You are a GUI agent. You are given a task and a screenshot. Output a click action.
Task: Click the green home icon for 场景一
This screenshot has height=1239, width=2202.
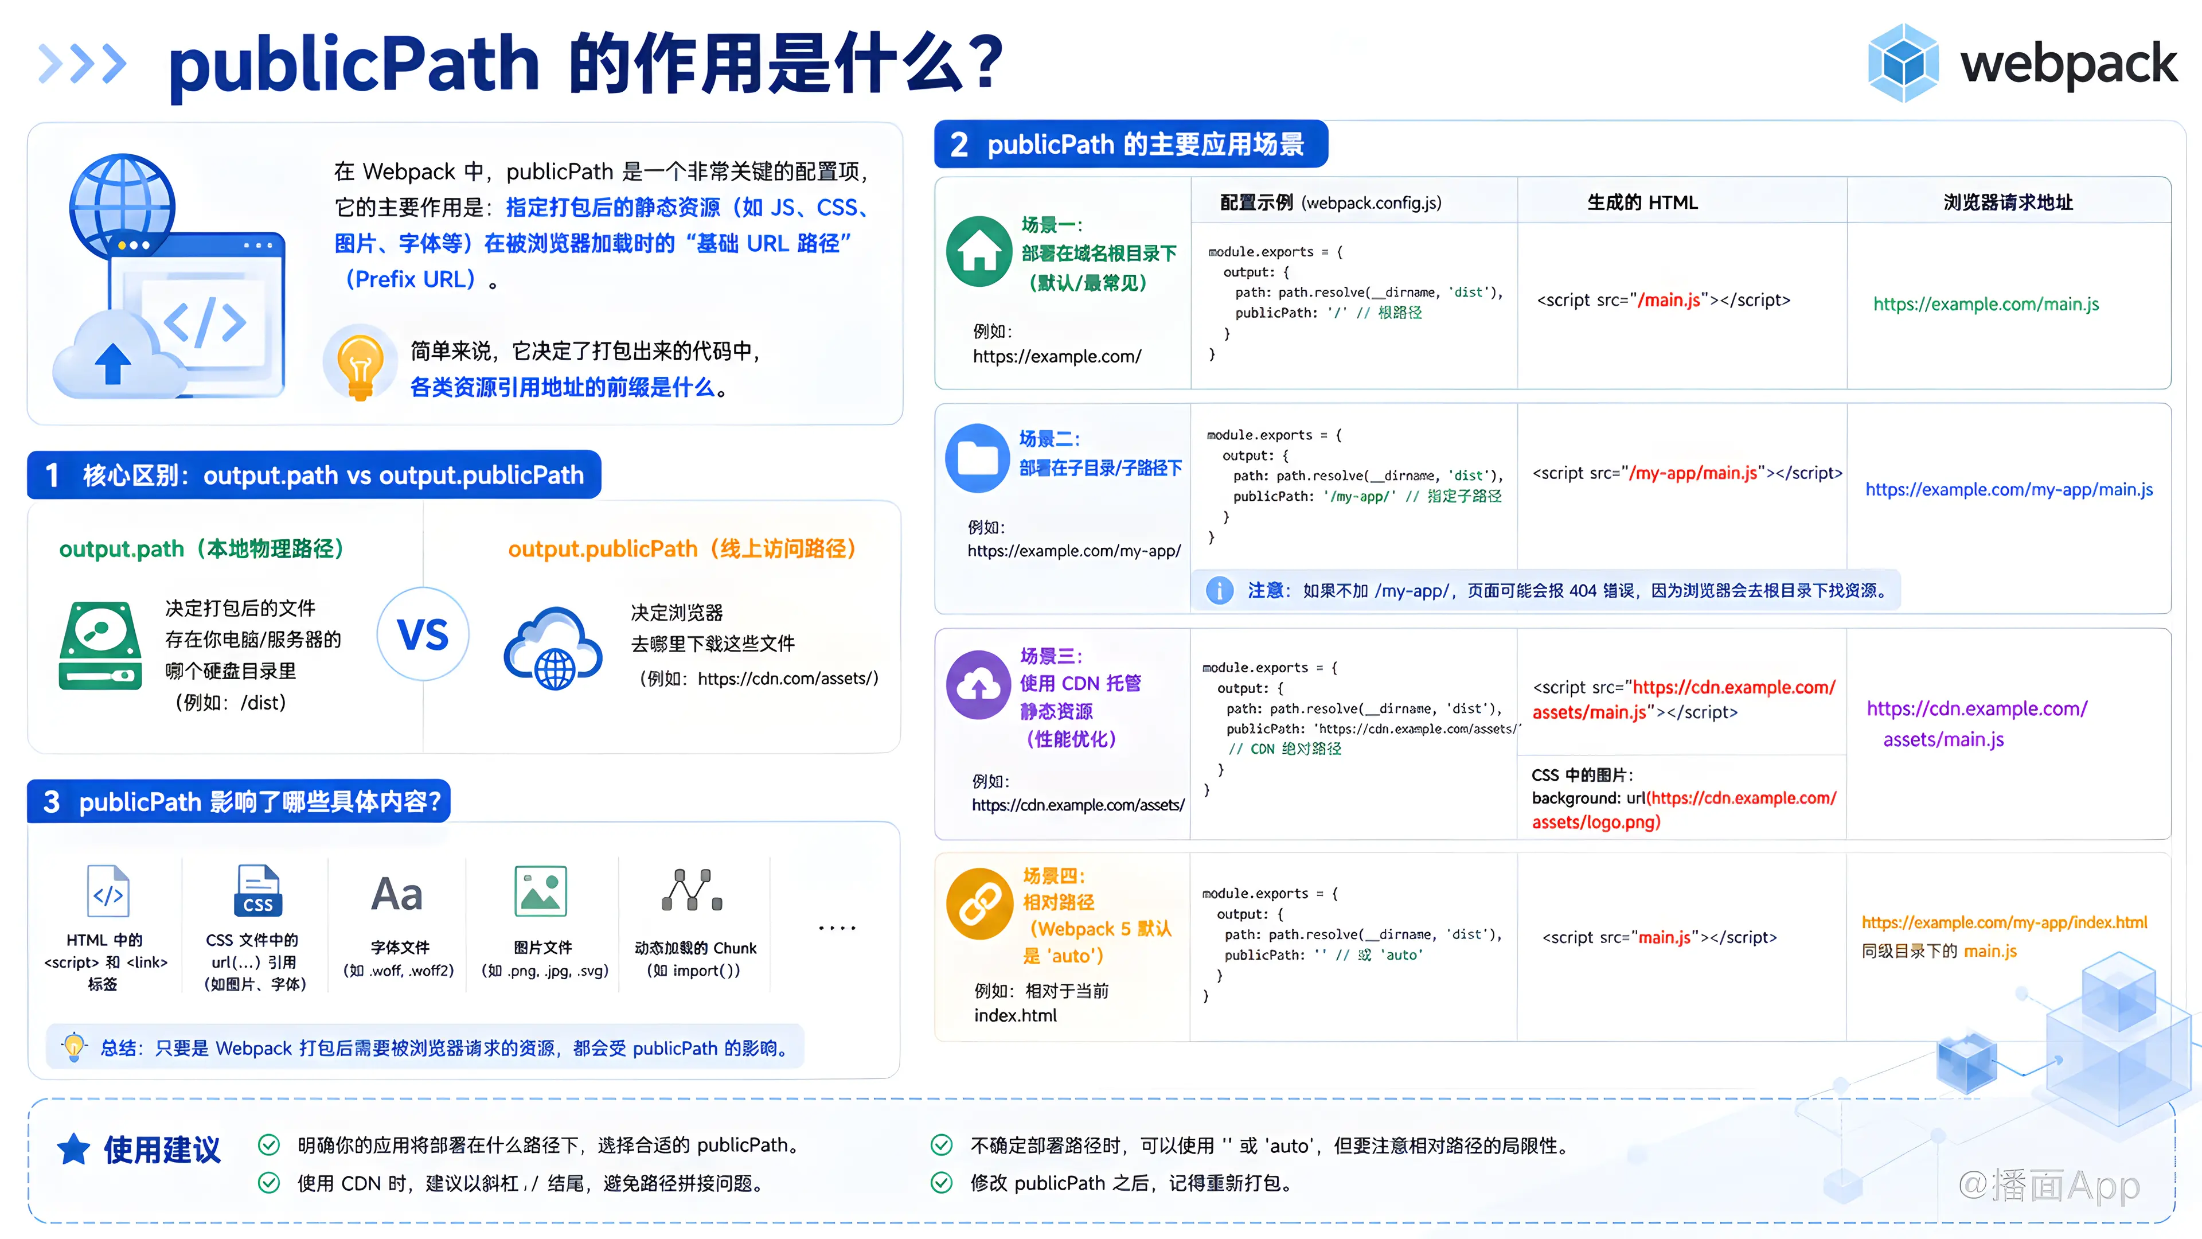point(979,251)
